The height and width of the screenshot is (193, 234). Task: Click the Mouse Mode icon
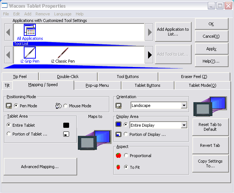[x=58, y=106]
